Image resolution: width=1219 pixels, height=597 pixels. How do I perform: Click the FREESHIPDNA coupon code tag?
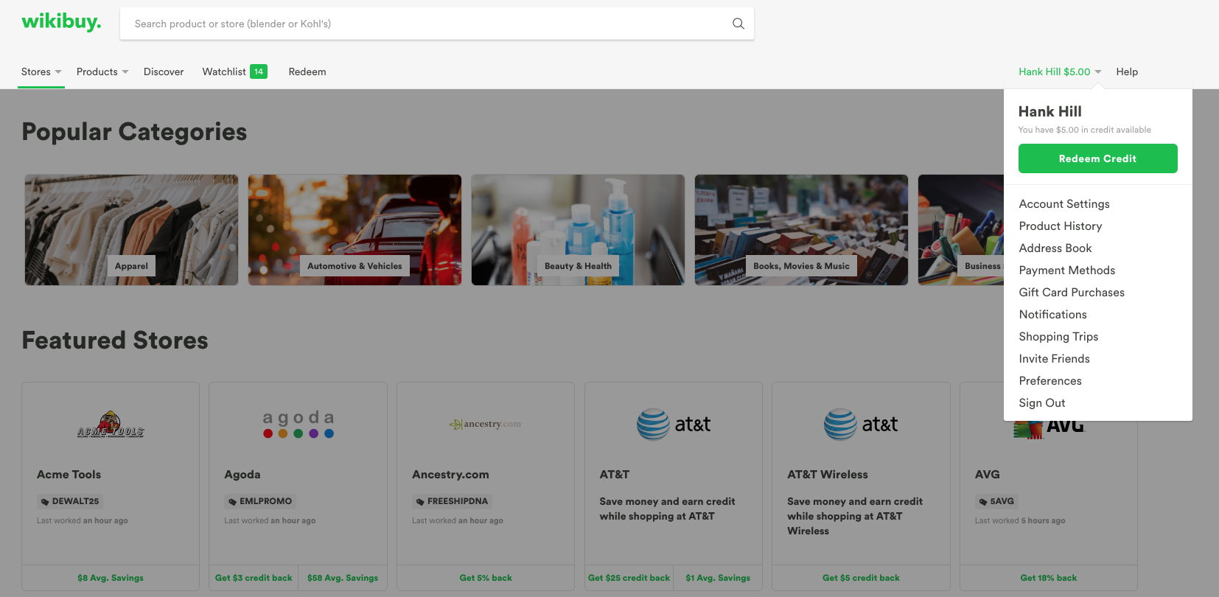point(452,501)
